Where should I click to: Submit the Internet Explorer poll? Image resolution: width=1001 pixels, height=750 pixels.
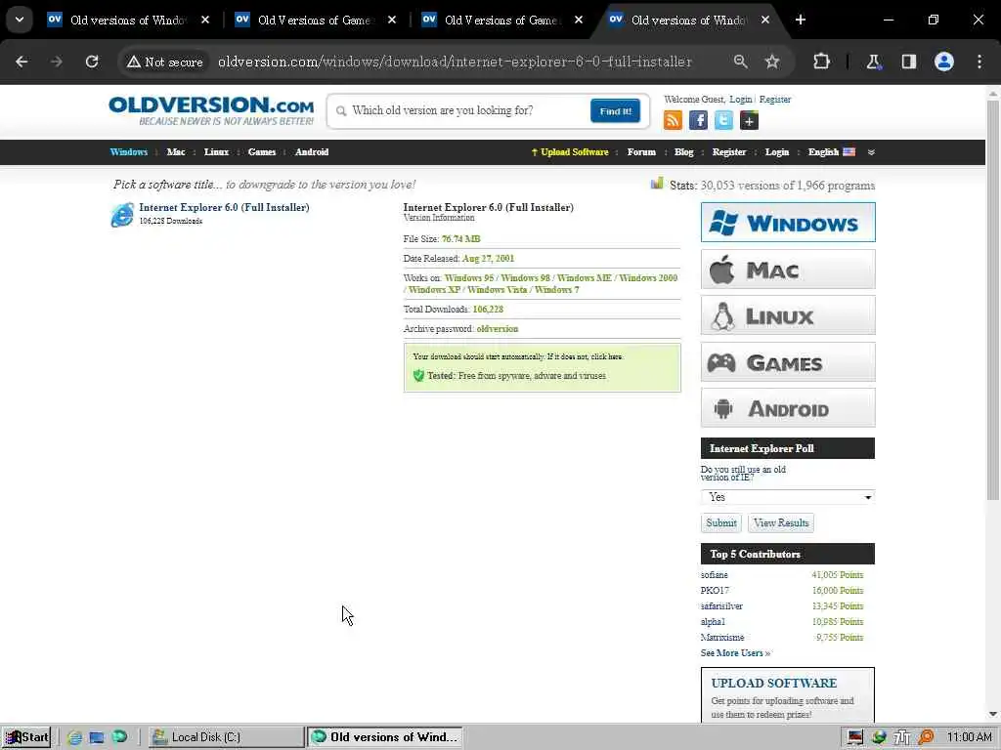point(721,523)
